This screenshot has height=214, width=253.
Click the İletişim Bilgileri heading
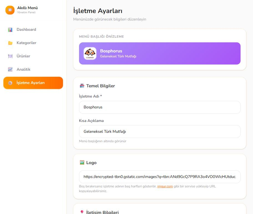click(x=102, y=212)
